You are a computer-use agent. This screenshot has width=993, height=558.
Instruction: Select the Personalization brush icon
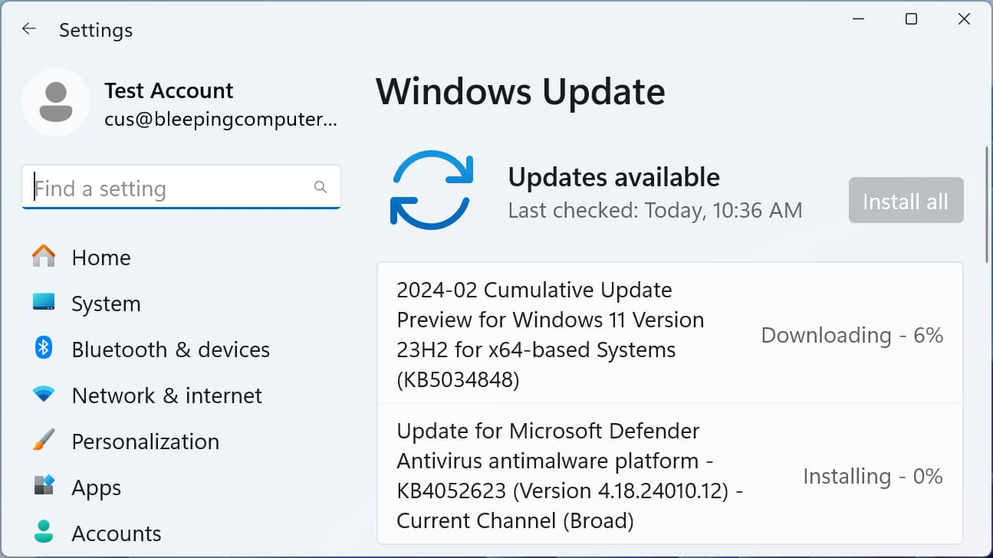[x=44, y=441]
